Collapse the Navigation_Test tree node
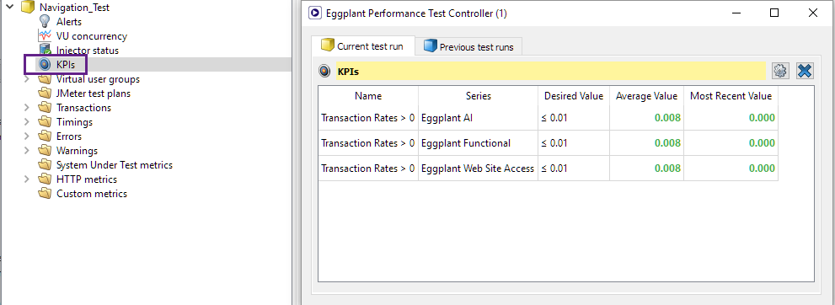 pyautogui.click(x=9, y=8)
